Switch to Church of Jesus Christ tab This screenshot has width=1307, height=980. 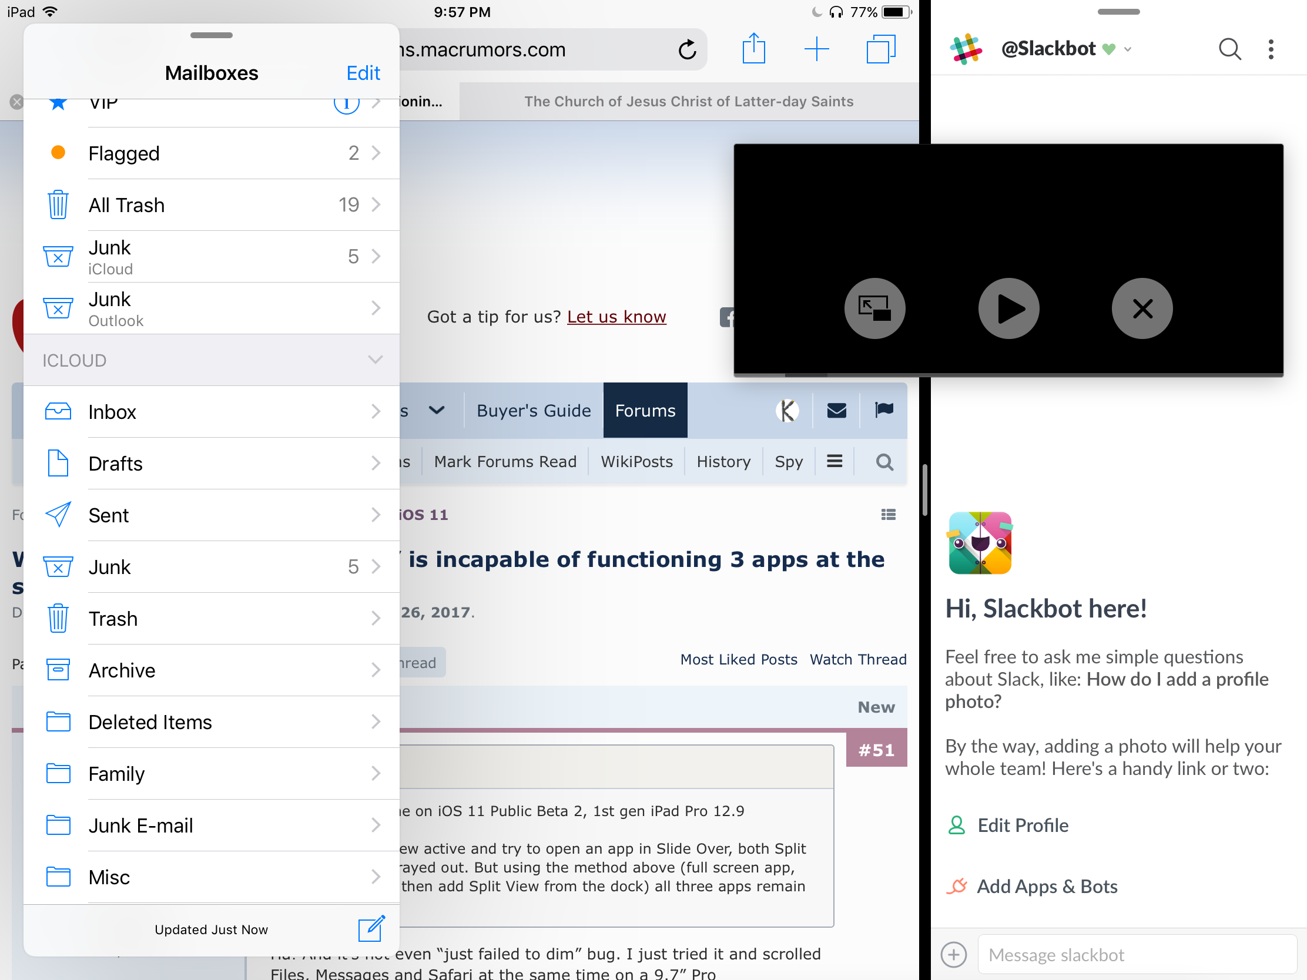(x=689, y=102)
